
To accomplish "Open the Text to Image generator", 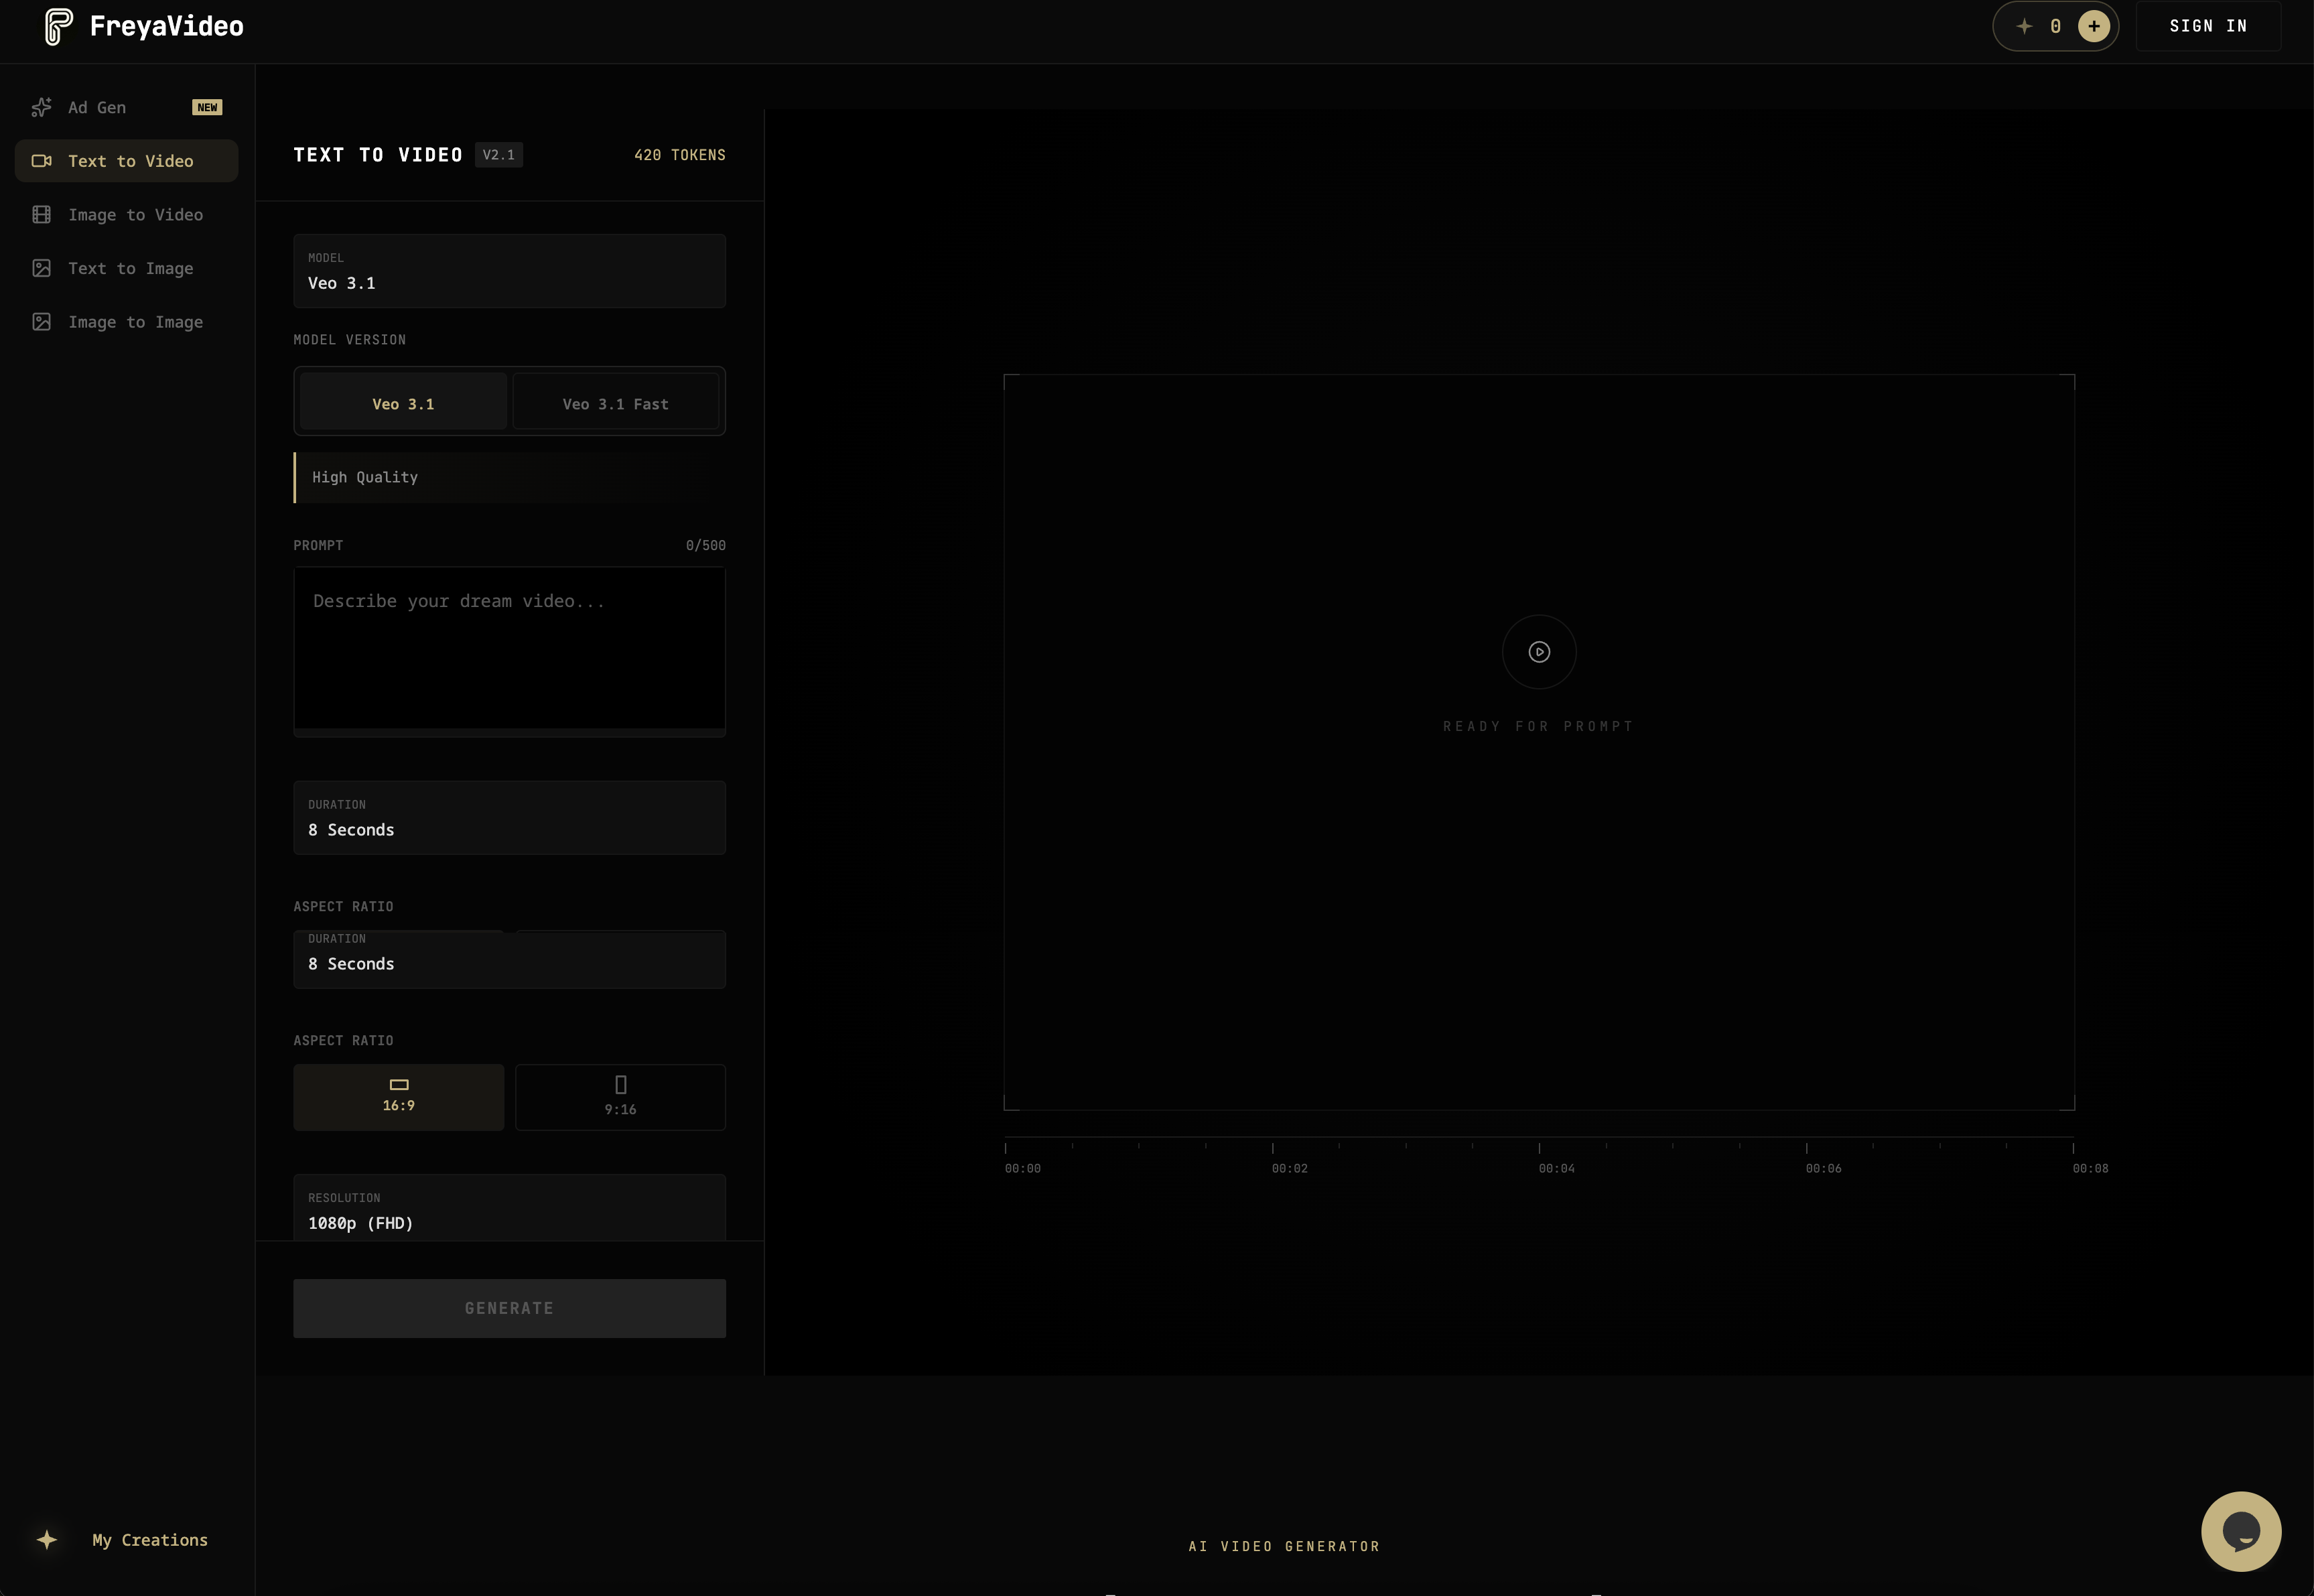I will [131, 268].
